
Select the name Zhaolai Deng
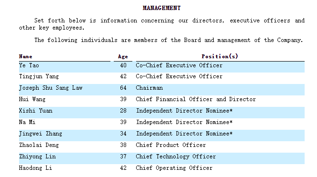pos(39,145)
